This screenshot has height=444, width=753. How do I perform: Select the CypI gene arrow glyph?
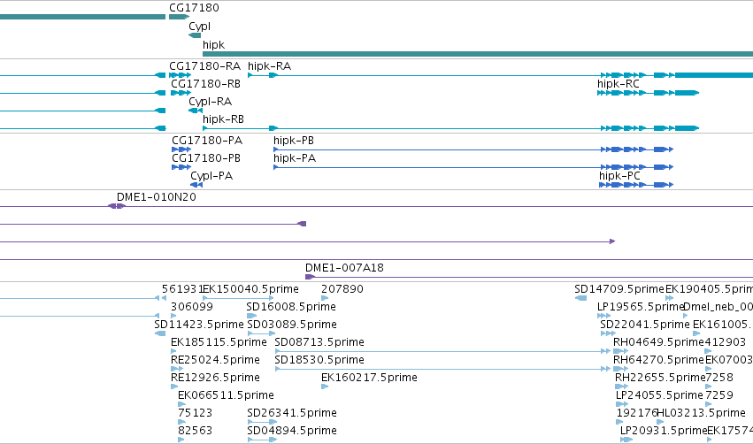[x=195, y=35]
